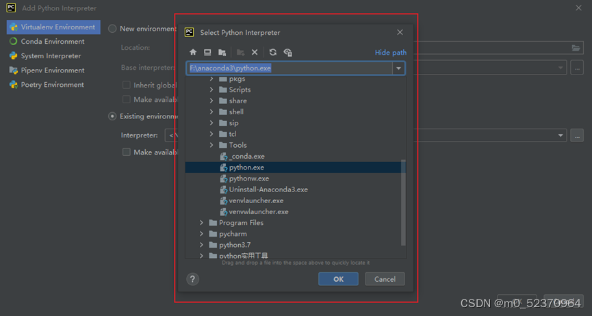This screenshot has height=316, width=592.
Task: Expand the shell folder
Action: (x=211, y=111)
